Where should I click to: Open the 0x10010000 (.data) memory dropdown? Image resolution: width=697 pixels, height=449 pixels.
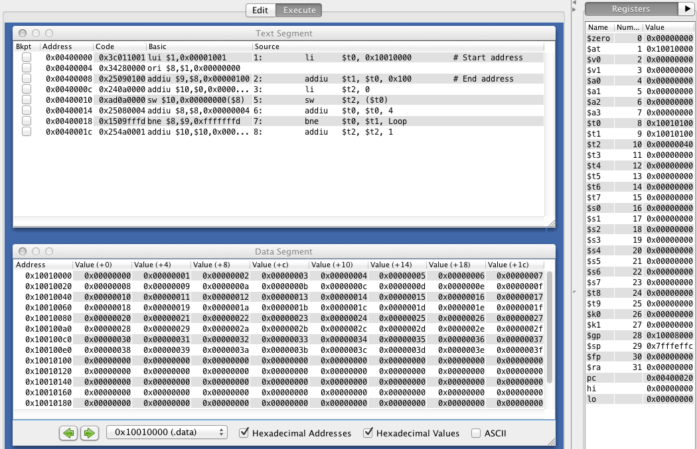[167, 432]
